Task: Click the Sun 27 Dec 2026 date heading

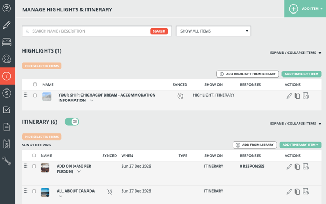Action: (x=36, y=145)
